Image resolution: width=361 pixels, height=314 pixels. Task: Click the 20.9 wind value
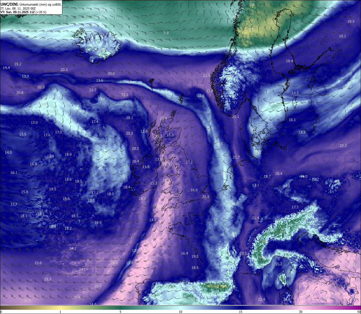[41, 87]
